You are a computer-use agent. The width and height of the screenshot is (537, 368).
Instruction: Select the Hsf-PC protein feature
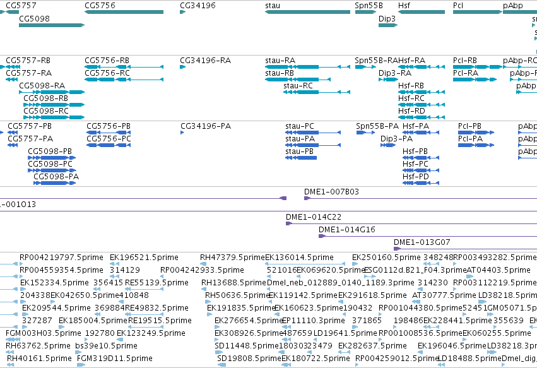tap(421, 170)
